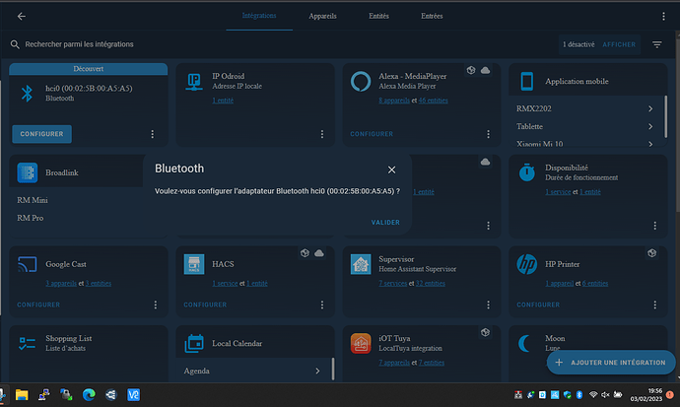Click the taskbar Bluetooth tray icon
The height and width of the screenshot is (407, 680).
[x=579, y=394]
